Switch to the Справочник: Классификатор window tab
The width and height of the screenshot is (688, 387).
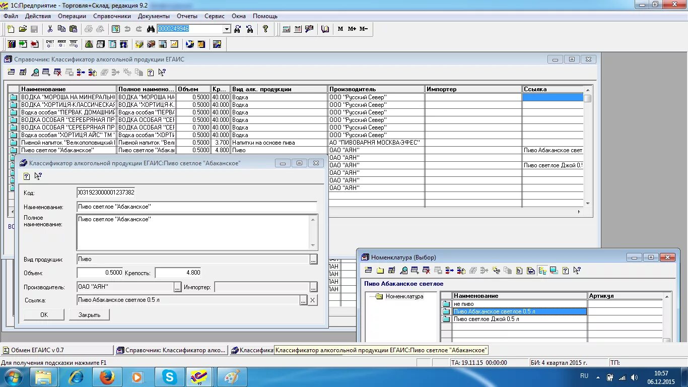pos(171,350)
